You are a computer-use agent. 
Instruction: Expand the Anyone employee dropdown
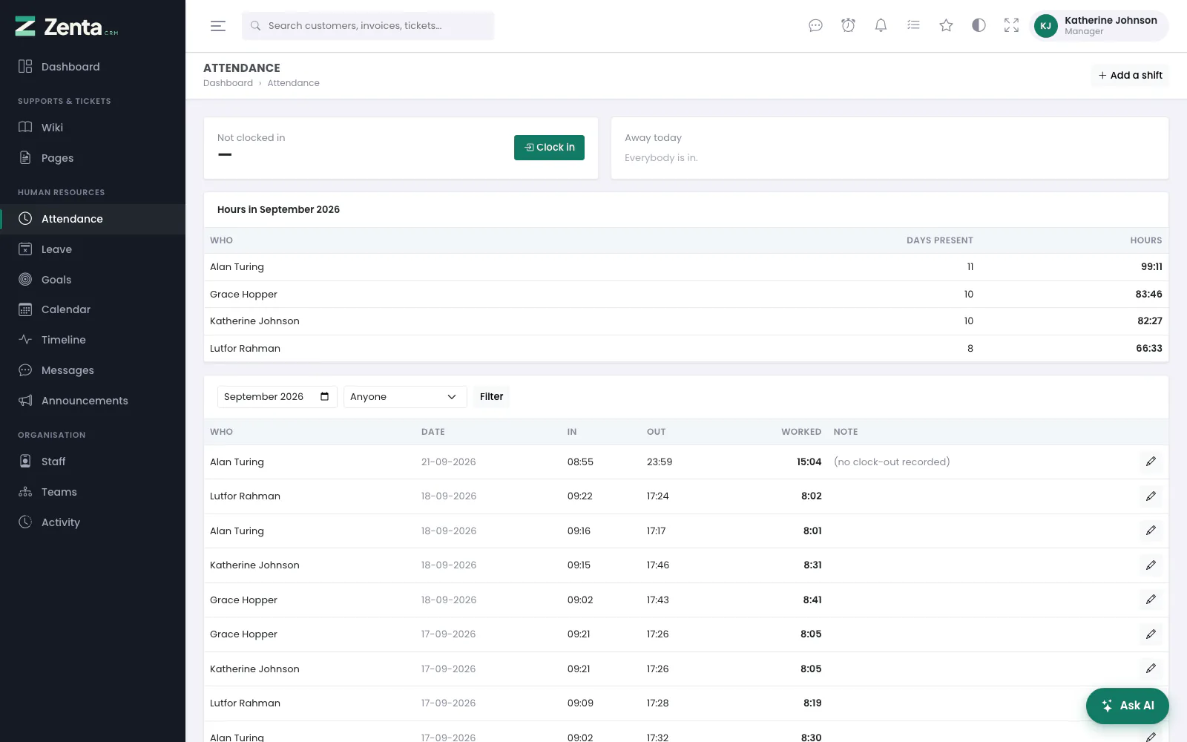click(x=405, y=397)
